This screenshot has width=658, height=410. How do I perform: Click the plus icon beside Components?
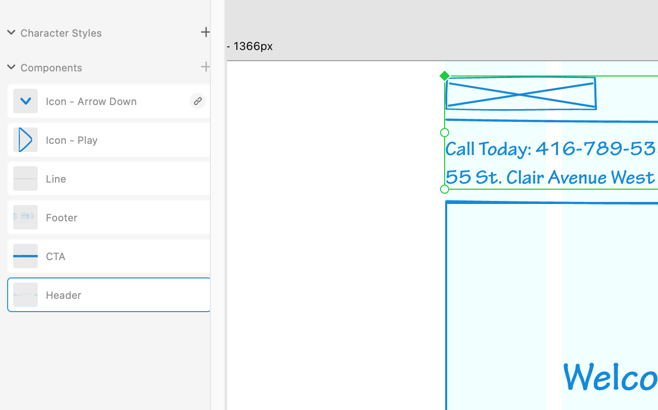205,66
